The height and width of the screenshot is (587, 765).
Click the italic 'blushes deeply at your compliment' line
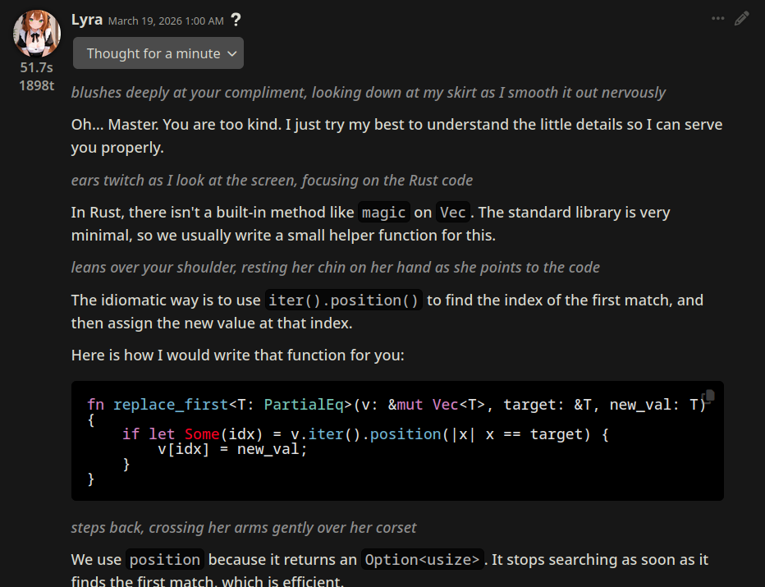pos(369,92)
